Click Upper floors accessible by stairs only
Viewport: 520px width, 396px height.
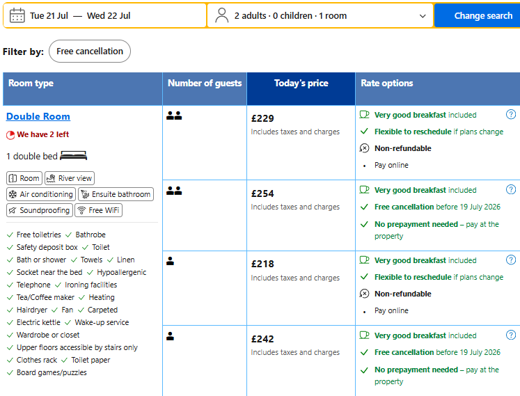tap(77, 347)
